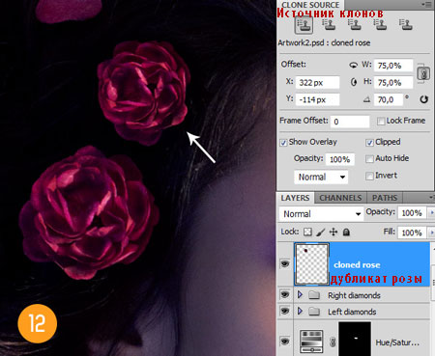Click the overlay Opacity field

pos(340,159)
